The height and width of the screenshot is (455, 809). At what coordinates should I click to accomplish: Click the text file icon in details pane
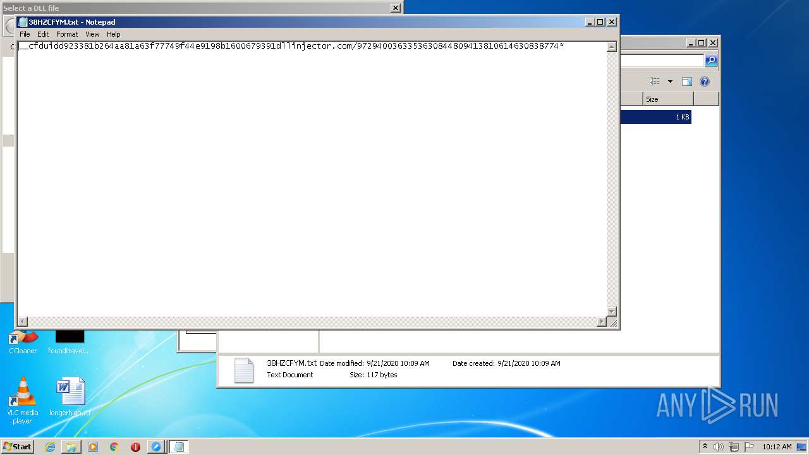[243, 370]
